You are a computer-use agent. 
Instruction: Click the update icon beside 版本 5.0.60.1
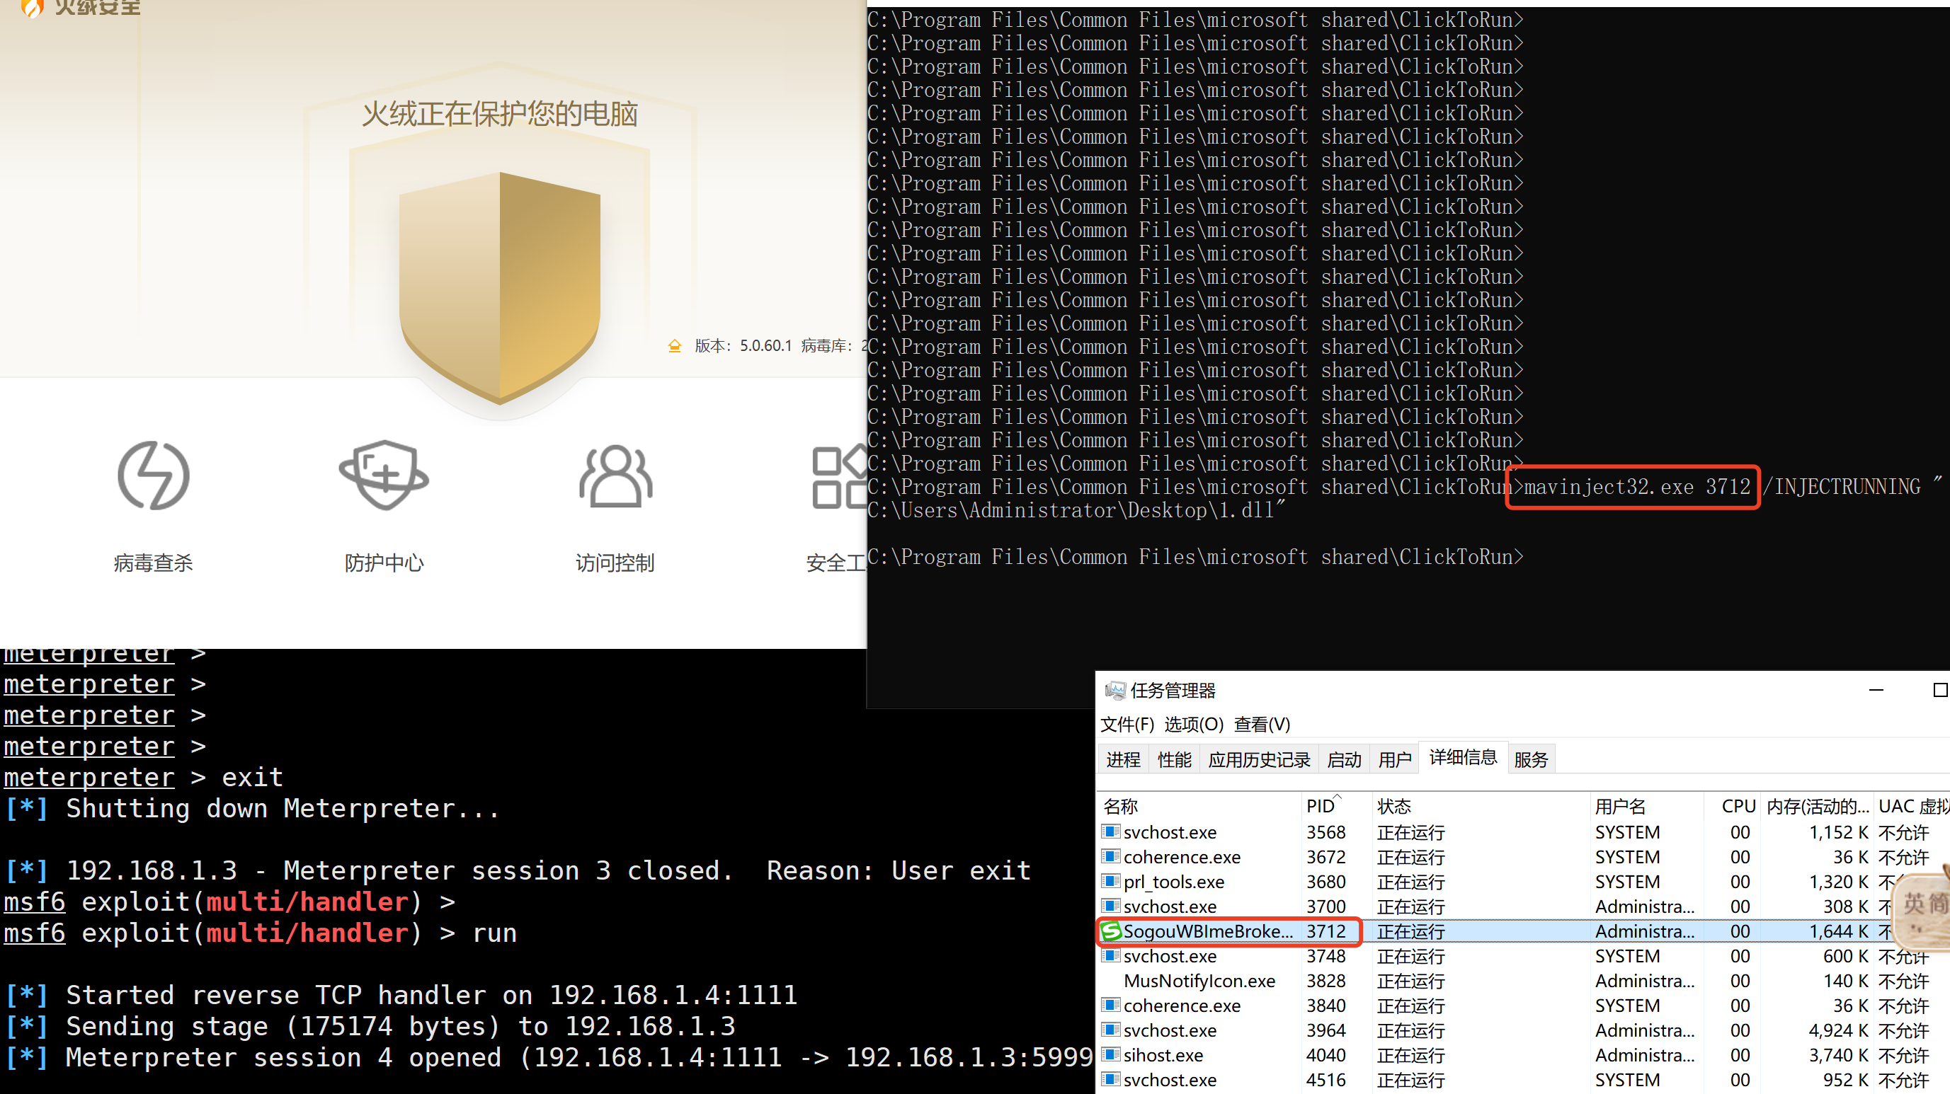tap(675, 346)
